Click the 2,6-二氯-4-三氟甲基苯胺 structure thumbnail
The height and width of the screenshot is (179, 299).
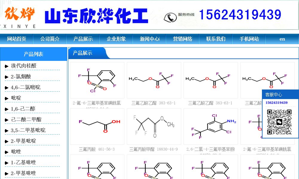click(x=211, y=126)
